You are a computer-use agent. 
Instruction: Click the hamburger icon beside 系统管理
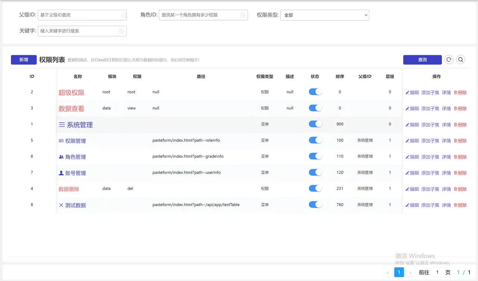[x=62, y=125]
